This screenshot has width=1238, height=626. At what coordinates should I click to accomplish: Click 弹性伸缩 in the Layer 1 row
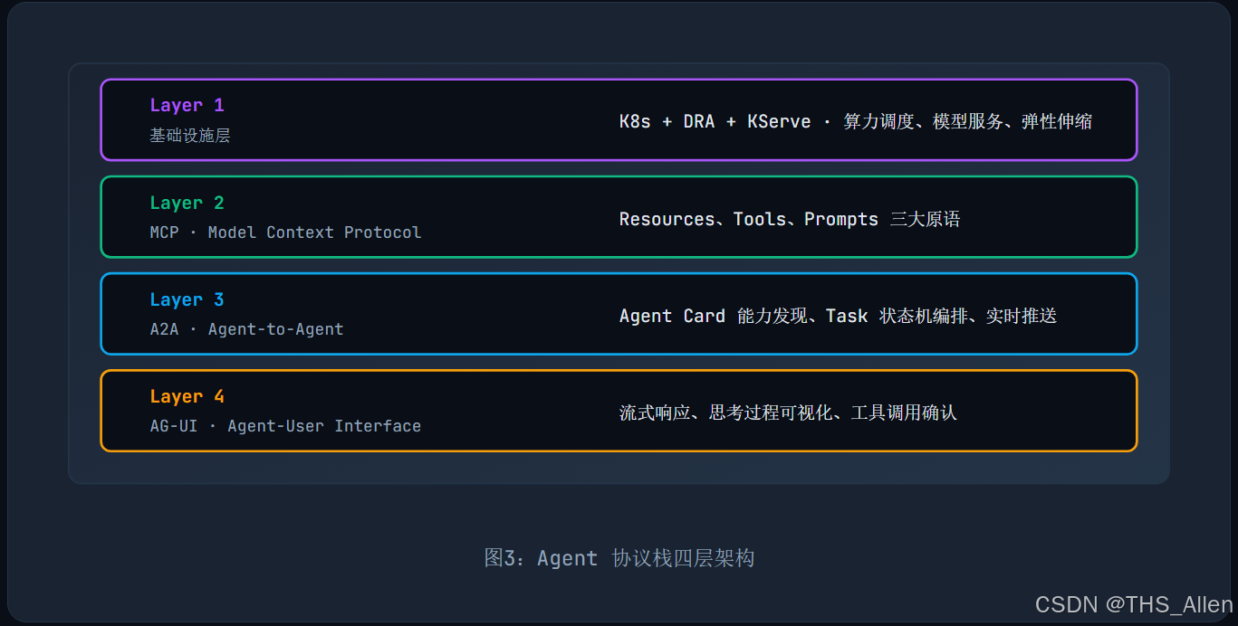click(x=1057, y=121)
